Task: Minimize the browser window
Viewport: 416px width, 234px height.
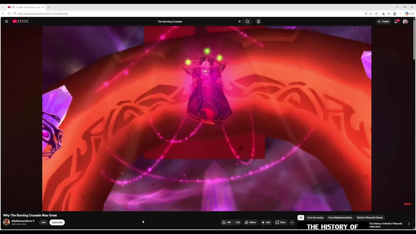Action: [397, 7]
